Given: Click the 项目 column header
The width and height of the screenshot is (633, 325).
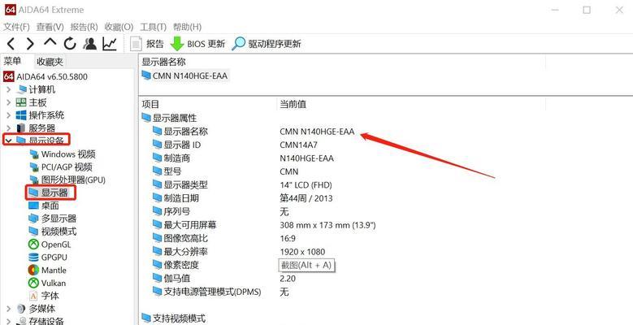Looking at the screenshot, I should click(x=150, y=104).
